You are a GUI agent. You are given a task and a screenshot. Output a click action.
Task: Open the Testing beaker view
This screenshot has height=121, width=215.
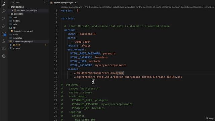click(4, 41)
